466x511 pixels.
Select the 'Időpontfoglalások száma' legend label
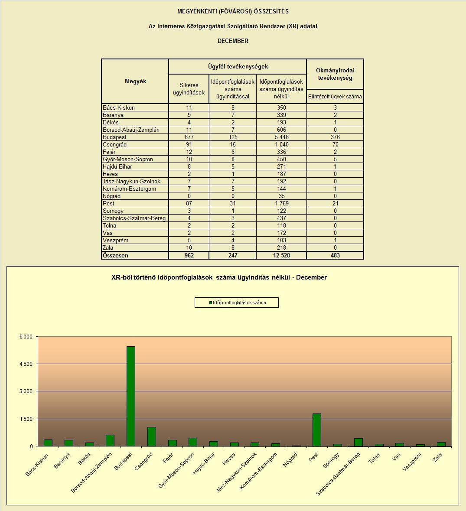pos(240,303)
